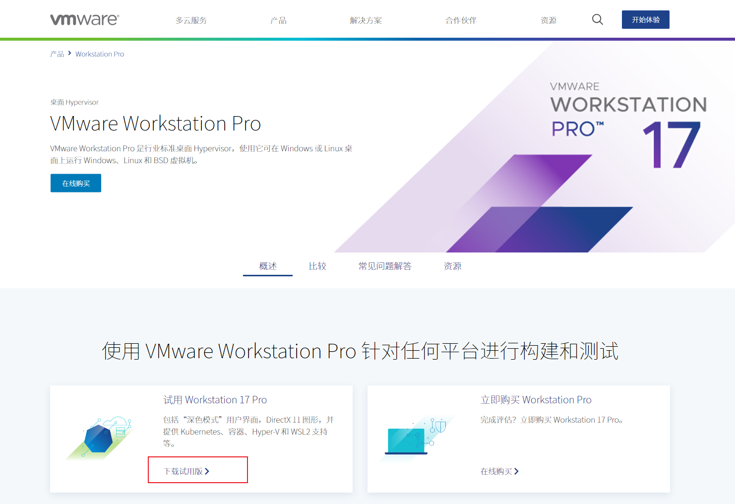Screen dimensions: 735x504
Task: Click the 下载试用版 link
Action: point(186,471)
